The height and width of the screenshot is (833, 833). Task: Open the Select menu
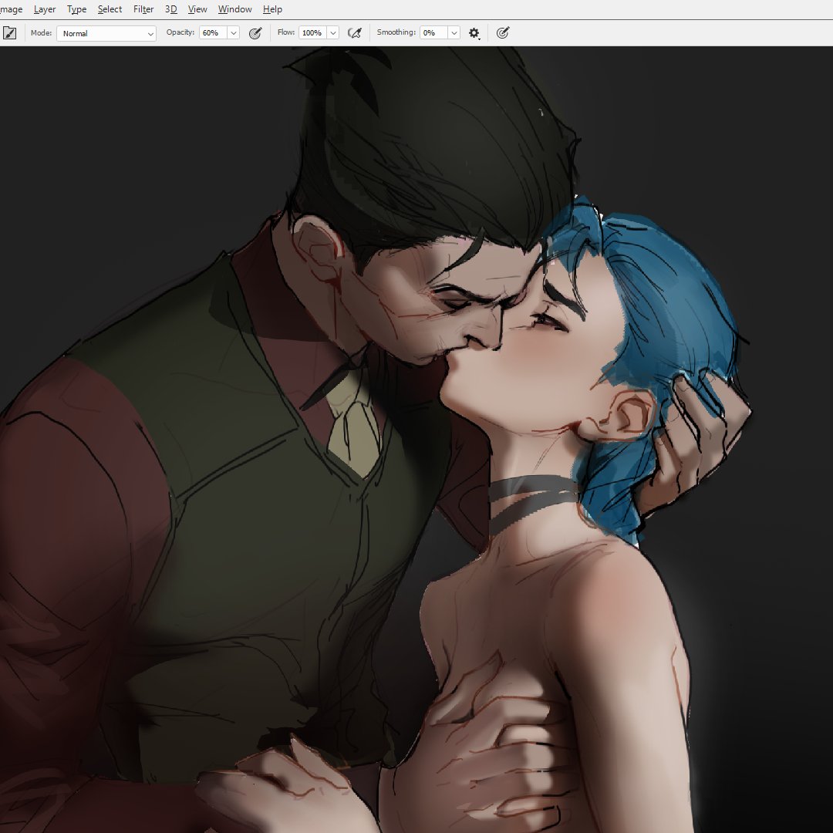coord(110,9)
